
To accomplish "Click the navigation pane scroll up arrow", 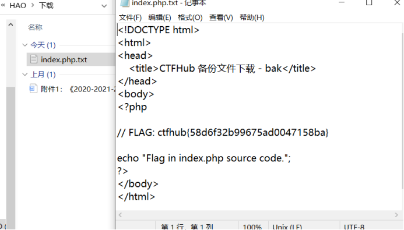I will [x=10, y=25].
